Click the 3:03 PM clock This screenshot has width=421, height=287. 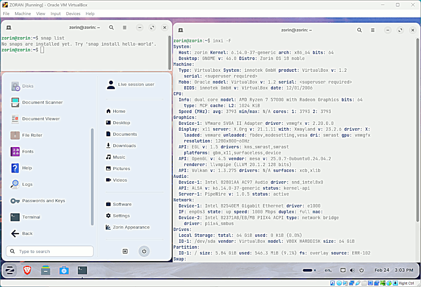coord(404,270)
